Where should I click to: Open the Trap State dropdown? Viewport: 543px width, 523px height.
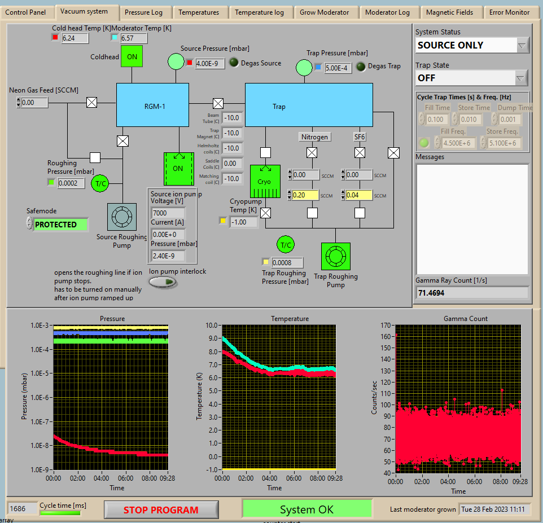coord(521,78)
